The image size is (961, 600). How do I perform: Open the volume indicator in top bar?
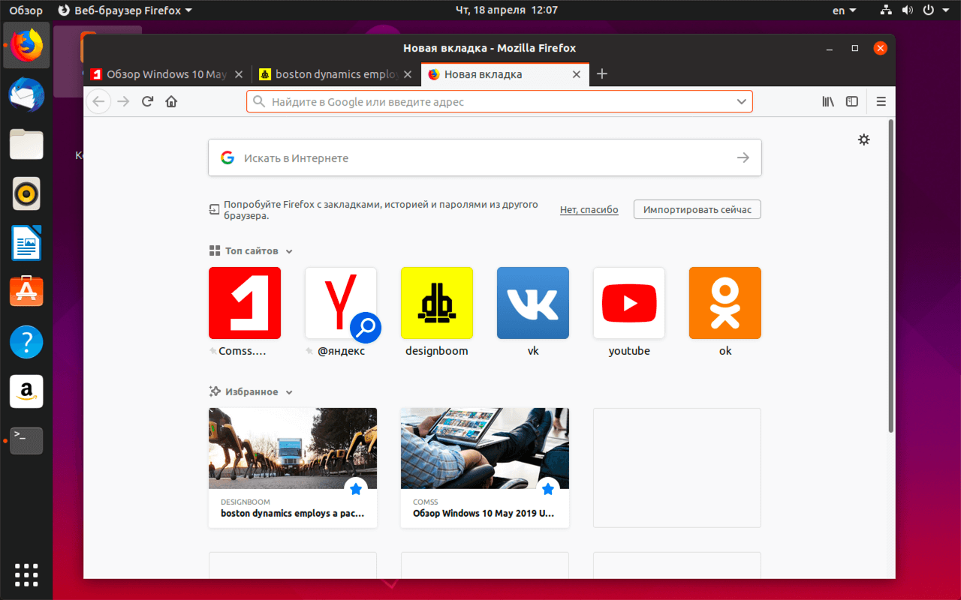pyautogui.click(x=907, y=10)
